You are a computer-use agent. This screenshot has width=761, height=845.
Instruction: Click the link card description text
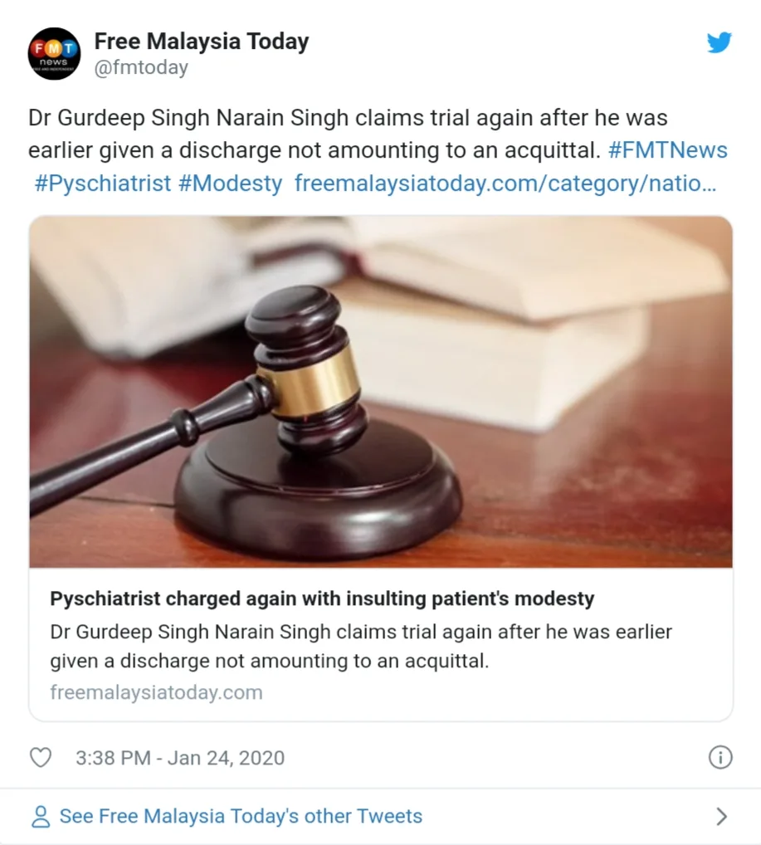[x=361, y=646]
